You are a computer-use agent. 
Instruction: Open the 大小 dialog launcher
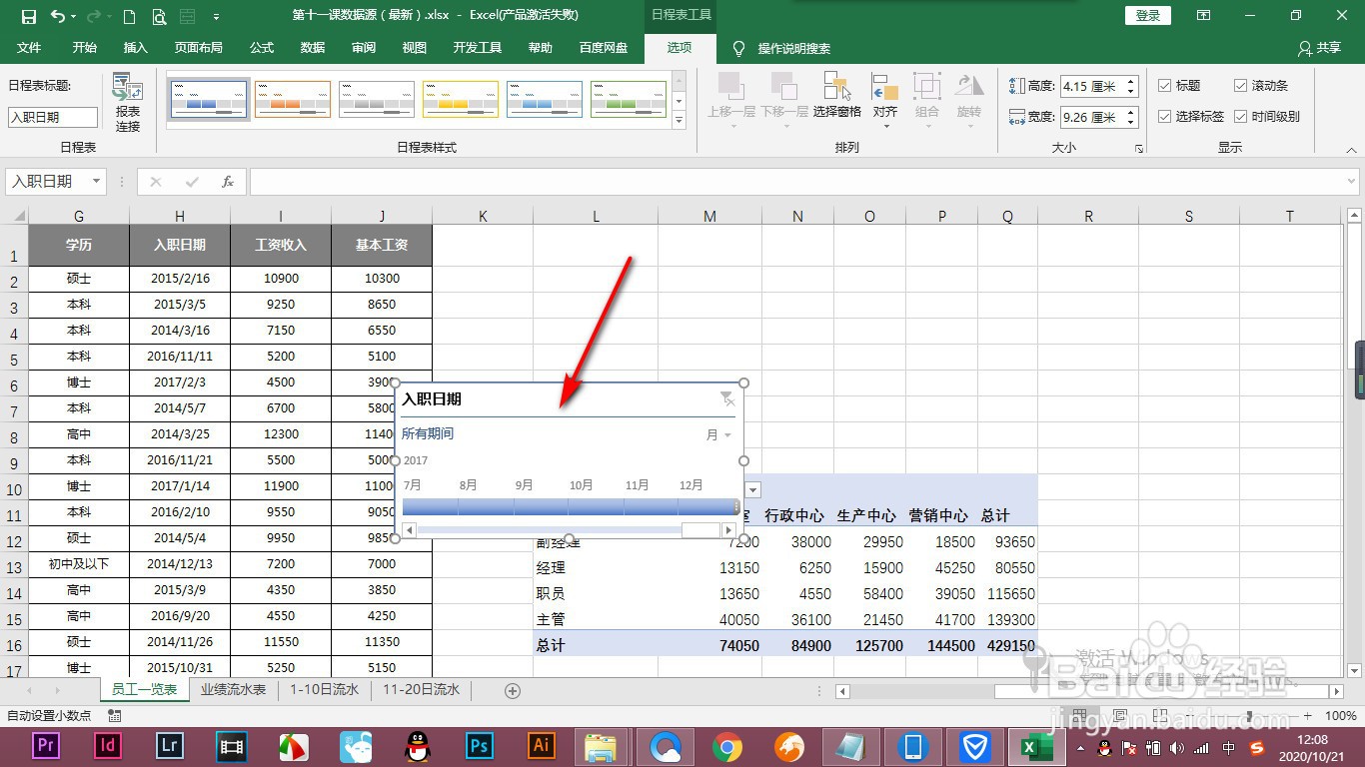pyautogui.click(x=1138, y=149)
